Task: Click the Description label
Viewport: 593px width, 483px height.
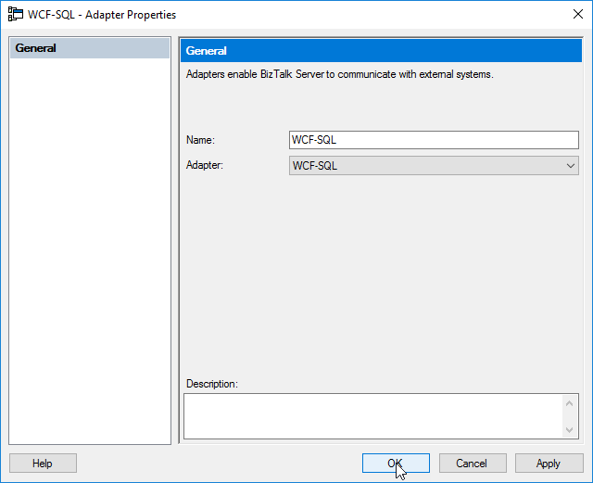Action: pos(212,384)
